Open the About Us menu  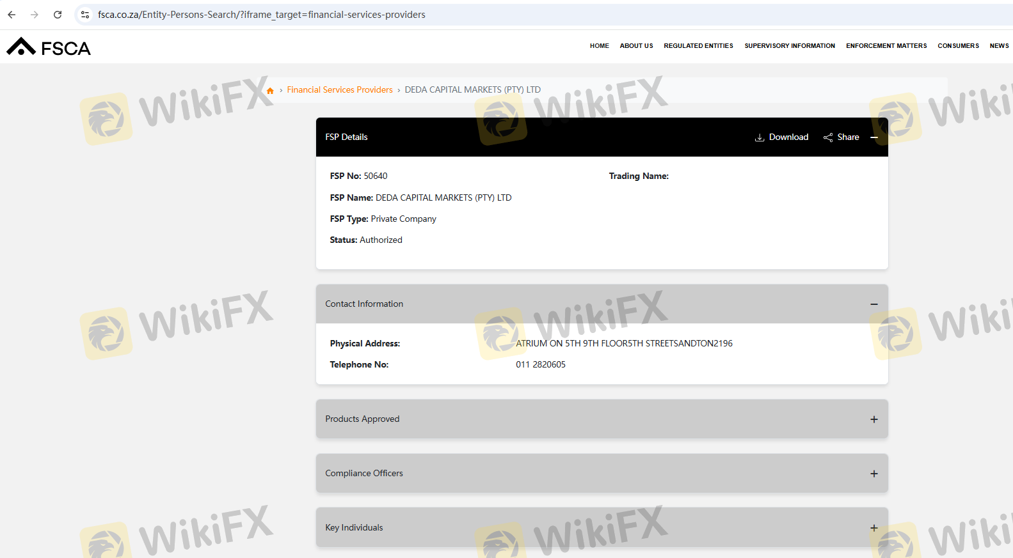[x=636, y=46]
